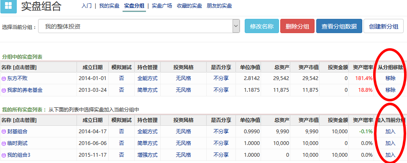Screen dimensions: 407x163
Task: Click date 2014-01-01 in 东方不败 row
Action: click(x=92, y=78)
